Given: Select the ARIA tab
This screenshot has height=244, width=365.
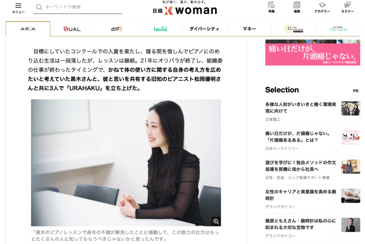Looking at the screenshot, I should (28, 29).
